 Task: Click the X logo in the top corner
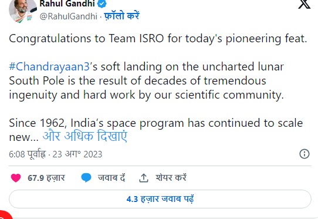(x=305, y=4)
